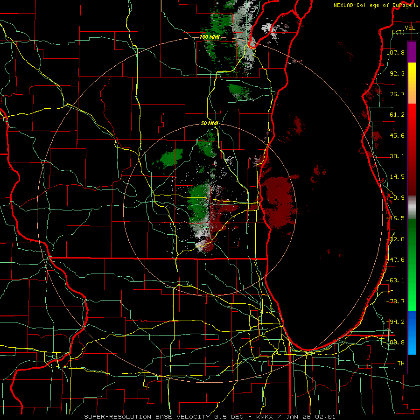Click the -16.5 velocity scale value
Image resolution: width=420 pixels, height=420 pixels.
(395, 218)
